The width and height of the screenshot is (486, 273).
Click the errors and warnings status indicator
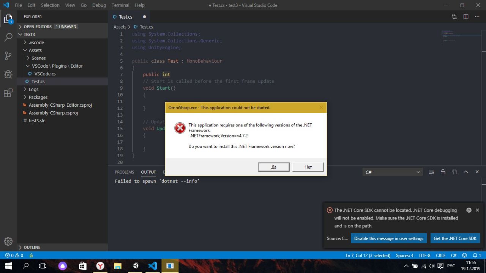[14, 256]
